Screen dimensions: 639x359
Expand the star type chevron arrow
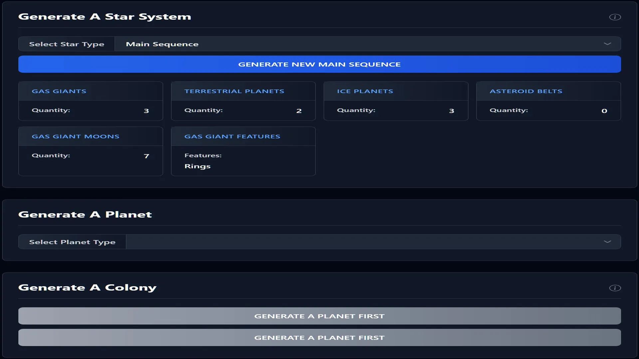tap(607, 44)
